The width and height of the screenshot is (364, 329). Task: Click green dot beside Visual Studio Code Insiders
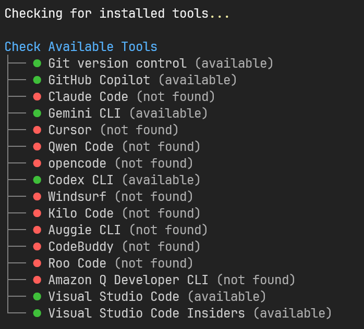[x=37, y=313]
